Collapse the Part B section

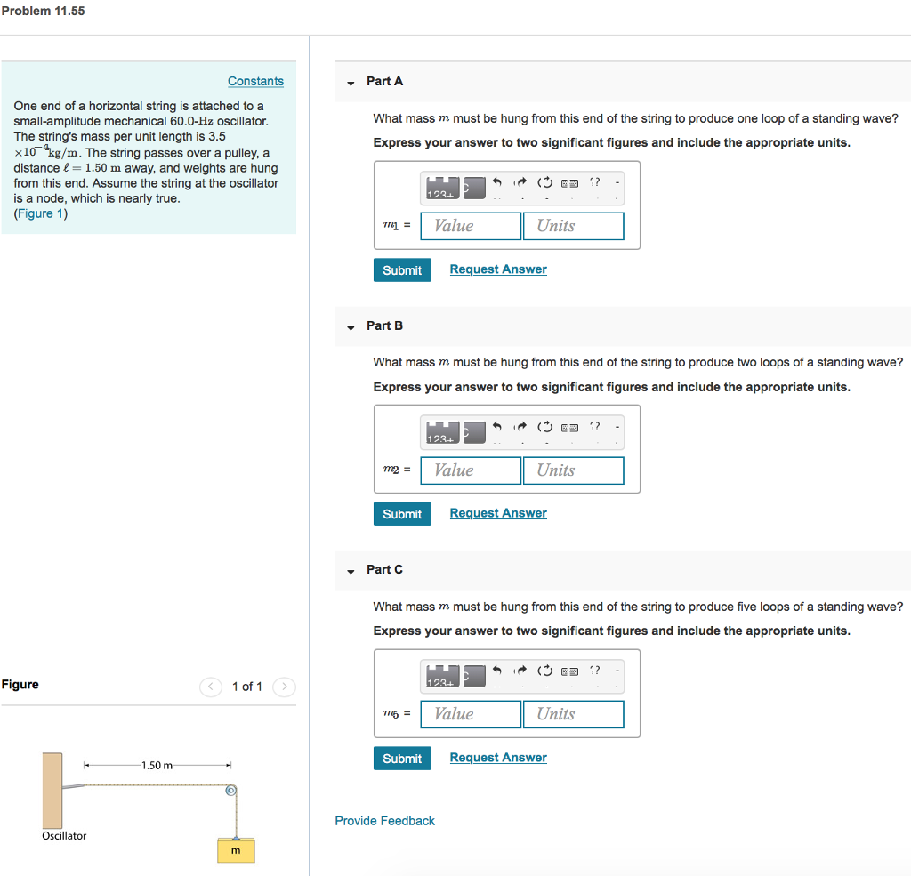tap(350, 326)
